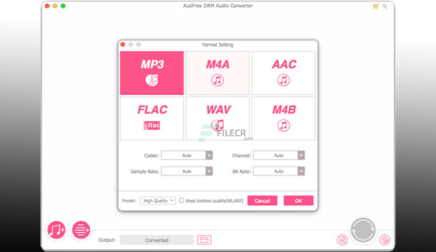Image resolution: width=436 pixels, height=252 pixels.
Task: Close the AudFree main window
Action: [x=47, y=6]
